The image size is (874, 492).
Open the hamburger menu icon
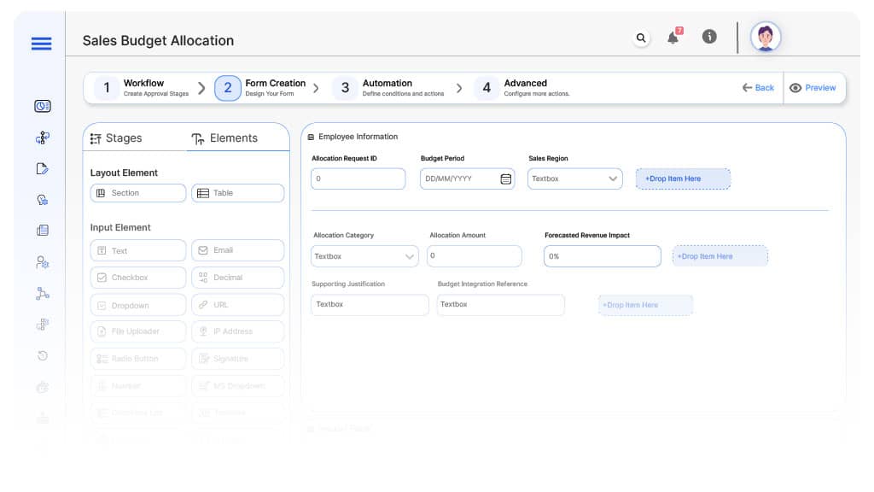[41, 44]
